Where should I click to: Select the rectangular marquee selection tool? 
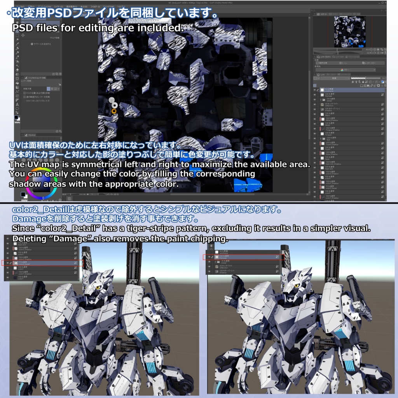(x=17, y=35)
